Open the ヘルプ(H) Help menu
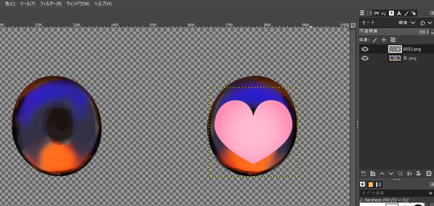Viewport: 434px width, 206px height. point(103,4)
